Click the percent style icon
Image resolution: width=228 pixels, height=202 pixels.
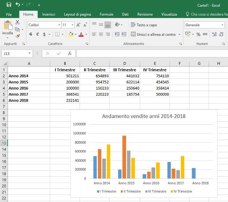tap(198, 34)
